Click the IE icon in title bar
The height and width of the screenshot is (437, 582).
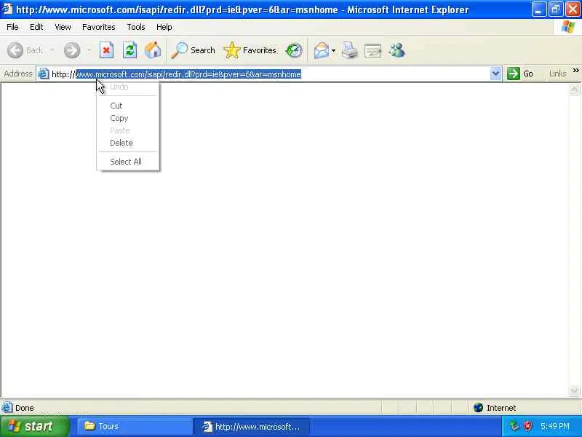(x=7, y=9)
